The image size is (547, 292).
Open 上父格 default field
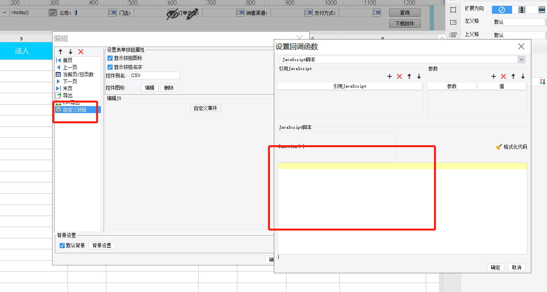pyautogui.click(x=519, y=35)
